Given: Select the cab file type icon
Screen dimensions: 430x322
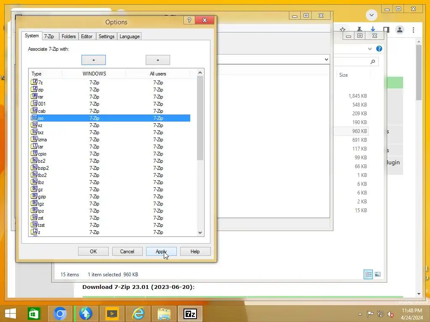Looking at the screenshot, I should pos(34,110).
